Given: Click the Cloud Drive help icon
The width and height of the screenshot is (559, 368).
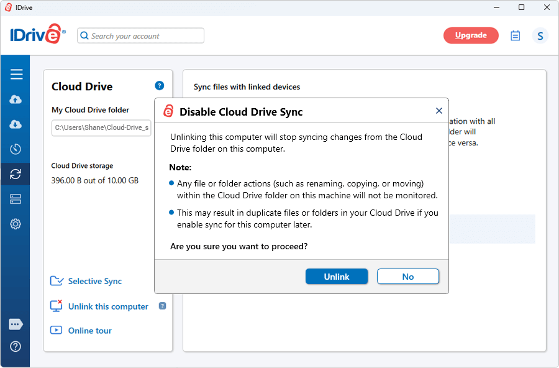Looking at the screenshot, I should tap(159, 86).
